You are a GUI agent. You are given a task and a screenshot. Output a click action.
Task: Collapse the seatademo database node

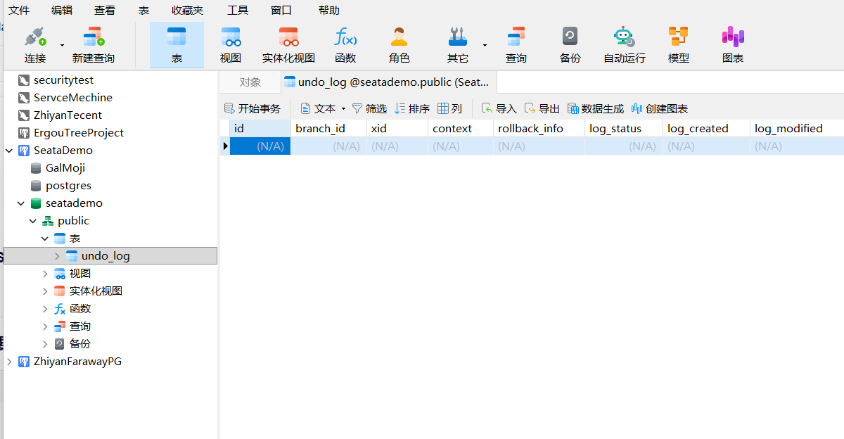coord(21,203)
